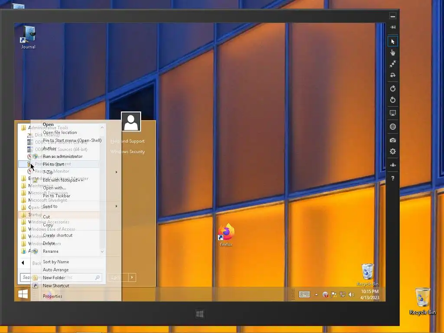Choose New Folder
Viewport: 444px width, 333px height.
[x=54, y=278]
